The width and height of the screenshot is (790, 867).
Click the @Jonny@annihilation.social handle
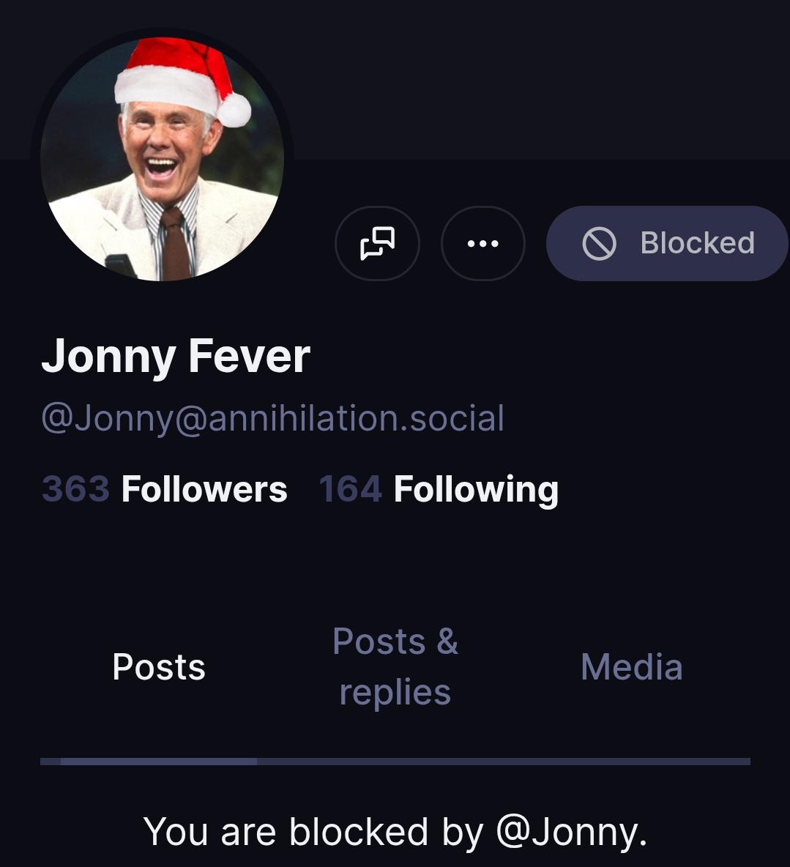[x=272, y=418]
